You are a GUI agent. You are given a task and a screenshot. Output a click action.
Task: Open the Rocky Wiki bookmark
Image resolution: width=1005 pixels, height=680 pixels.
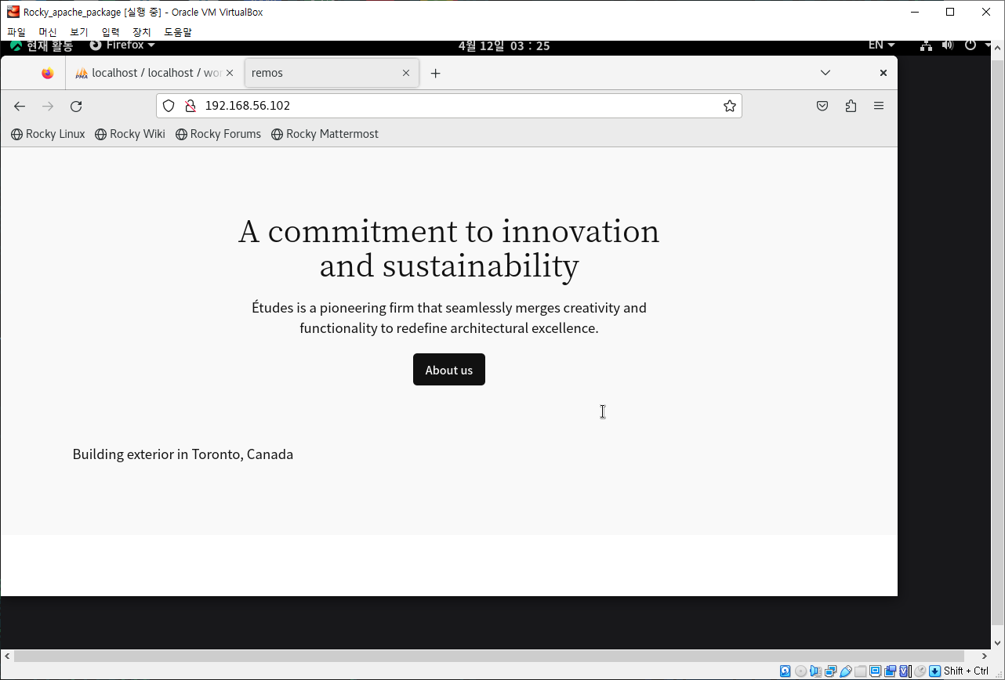coord(130,134)
